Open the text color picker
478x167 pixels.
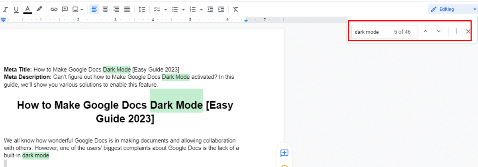tap(27, 9)
